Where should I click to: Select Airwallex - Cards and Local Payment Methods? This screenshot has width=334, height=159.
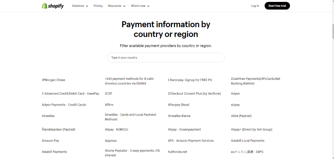coord(130,117)
